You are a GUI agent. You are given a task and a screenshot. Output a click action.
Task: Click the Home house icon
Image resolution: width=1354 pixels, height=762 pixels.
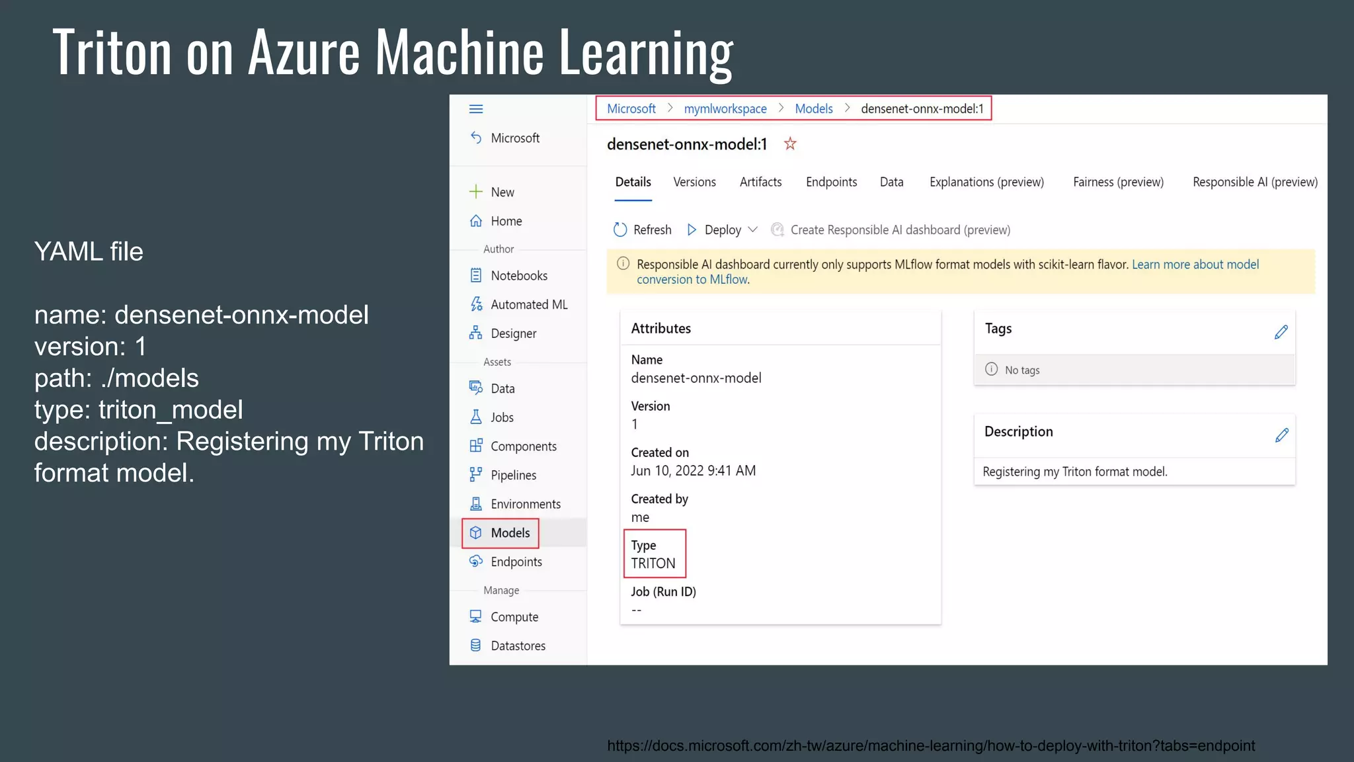coord(476,221)
